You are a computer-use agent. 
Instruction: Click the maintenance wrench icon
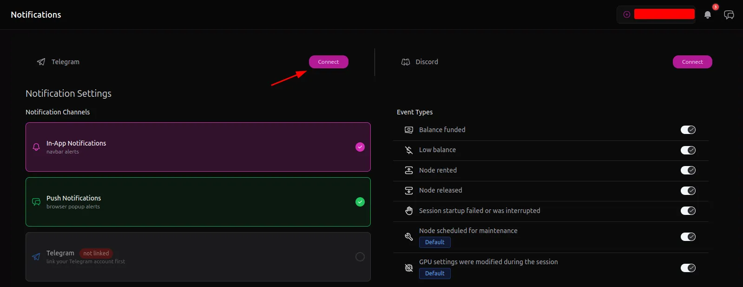pyautogui.click(x=409, y=237)
